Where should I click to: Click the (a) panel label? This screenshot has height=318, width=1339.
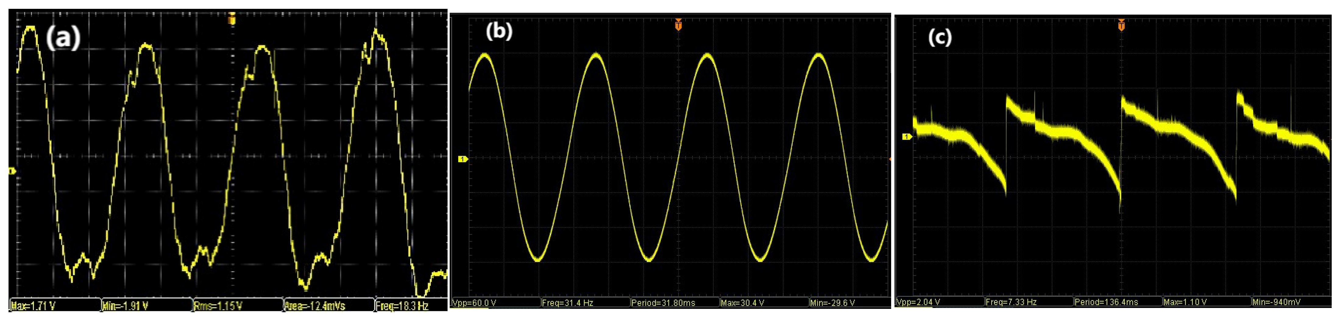click(x=63, y=37)
